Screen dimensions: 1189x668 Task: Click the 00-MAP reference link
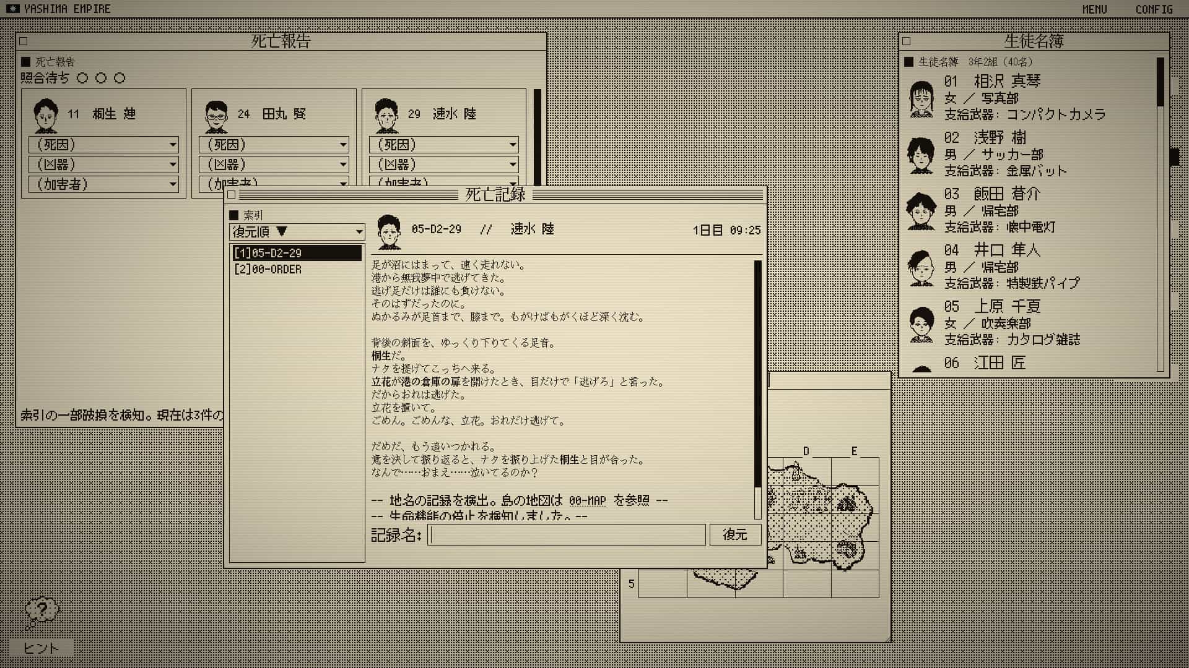coord(587,500)
